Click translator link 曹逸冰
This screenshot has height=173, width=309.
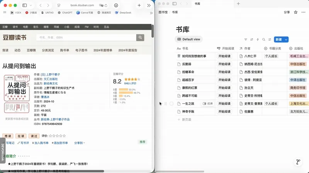(x=45, y=97)
